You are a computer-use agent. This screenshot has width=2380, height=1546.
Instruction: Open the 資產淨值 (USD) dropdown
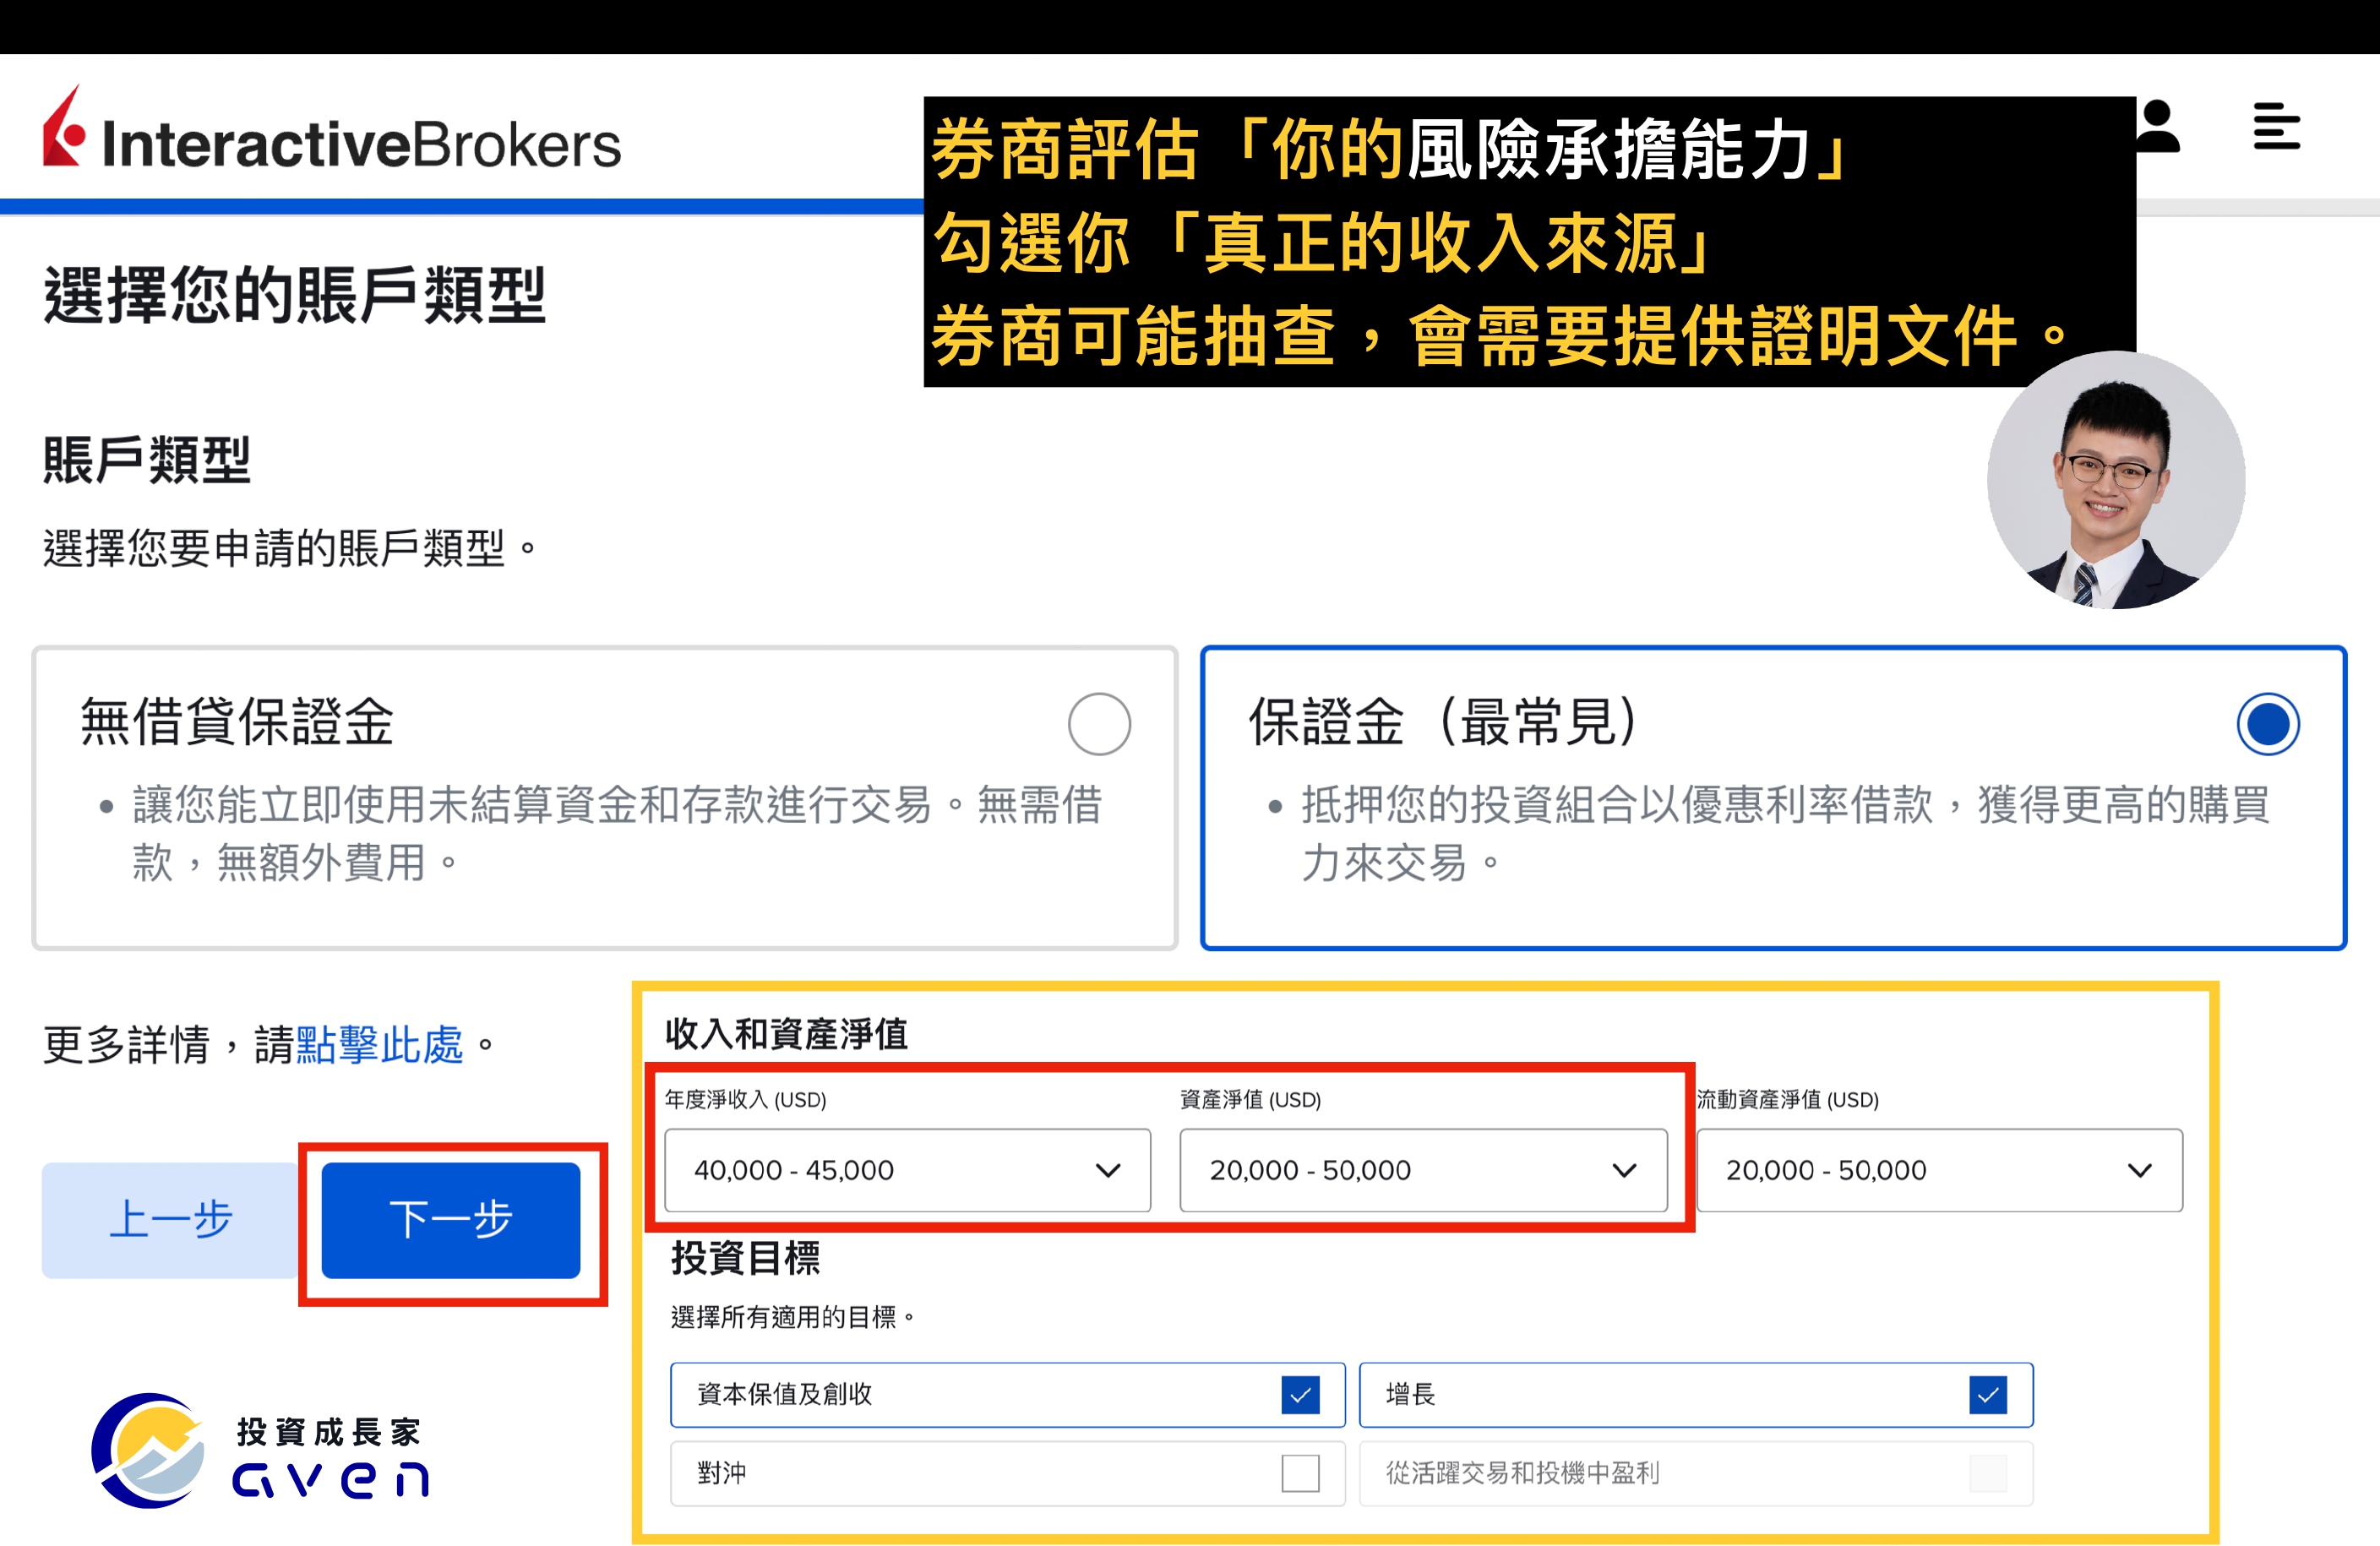click(1423, 1170)
